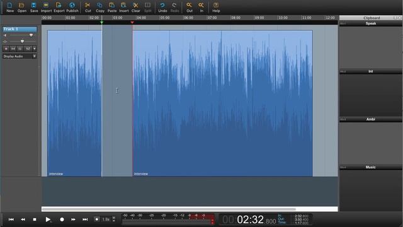403x227 pixels.
Task: Open the Track 1 options arrow menu
Action: point(35,49)
